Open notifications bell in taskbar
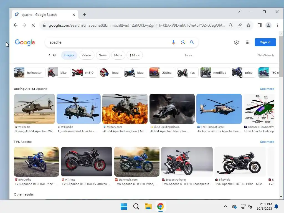 click(277, 206)
